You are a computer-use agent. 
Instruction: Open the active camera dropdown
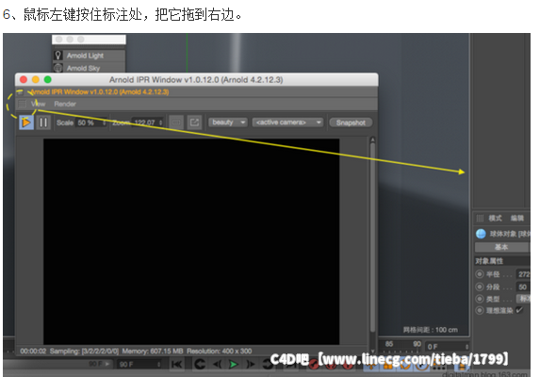coord(287,123)
